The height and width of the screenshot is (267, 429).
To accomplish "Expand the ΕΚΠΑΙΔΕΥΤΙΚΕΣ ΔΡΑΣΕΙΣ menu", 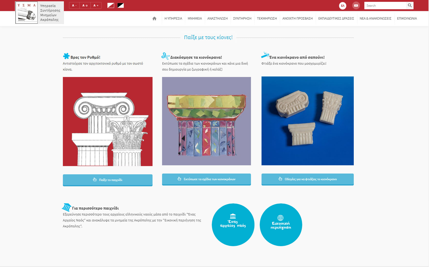I will [x=336, y=19].
